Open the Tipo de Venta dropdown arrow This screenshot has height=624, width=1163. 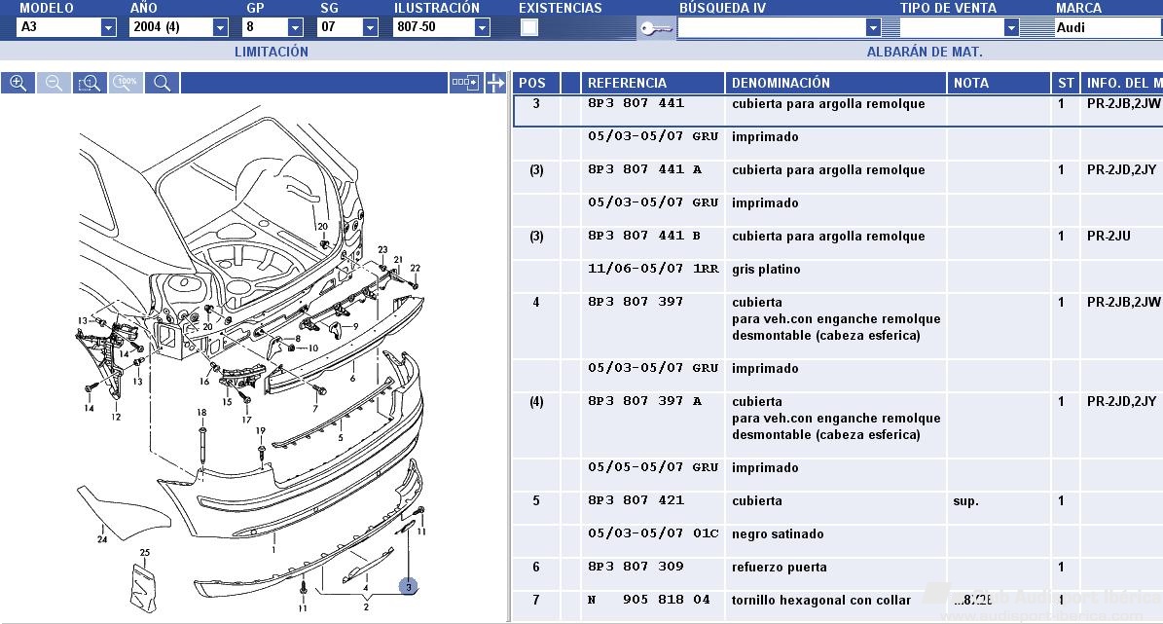click(1011, 27)
